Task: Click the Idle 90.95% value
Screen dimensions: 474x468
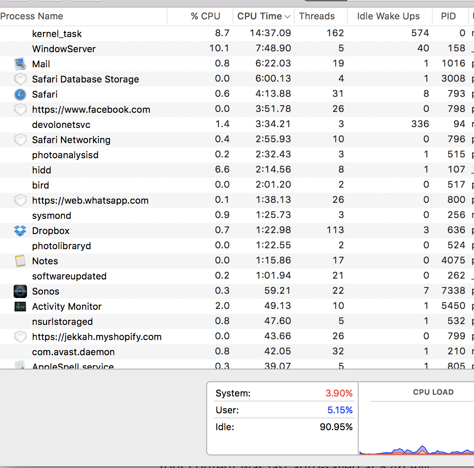Action: pos(336,427)
